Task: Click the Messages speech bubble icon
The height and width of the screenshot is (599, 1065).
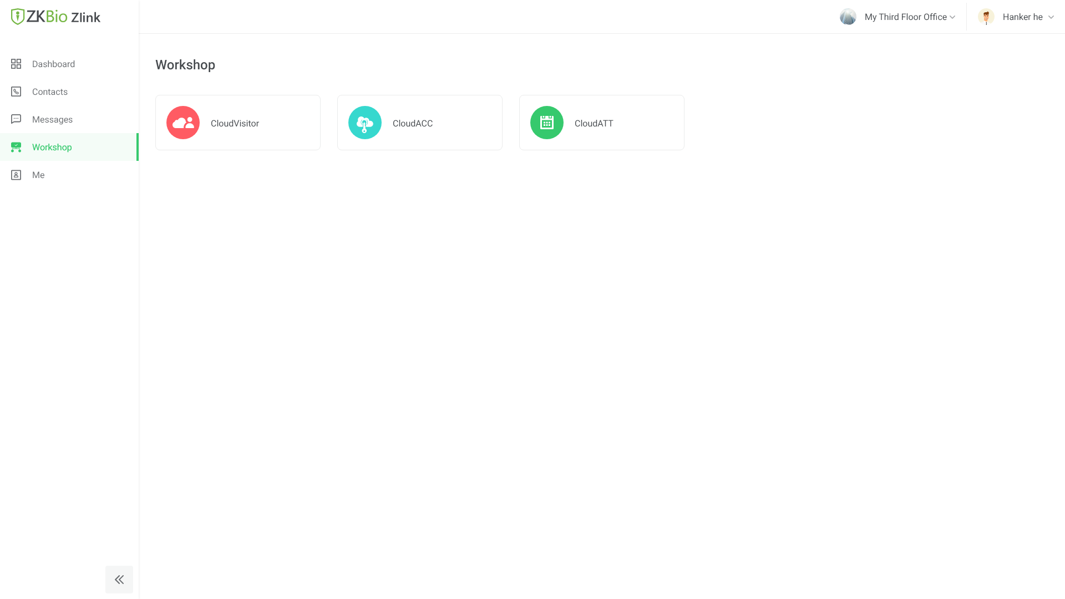Action: [x=16, y=119]
